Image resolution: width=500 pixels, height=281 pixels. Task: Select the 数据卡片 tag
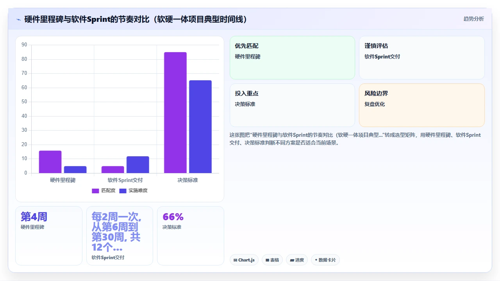(x=325, y=260)
